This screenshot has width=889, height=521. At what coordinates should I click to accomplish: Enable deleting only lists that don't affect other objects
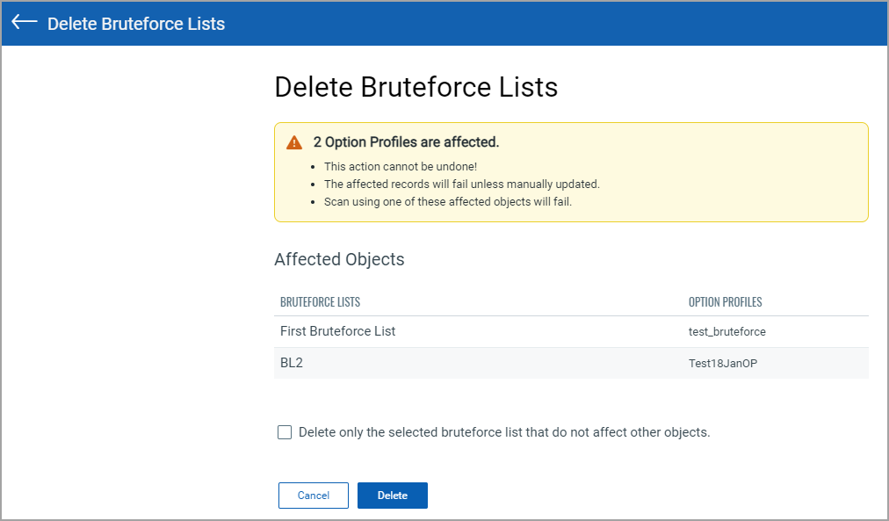[285, 431]
